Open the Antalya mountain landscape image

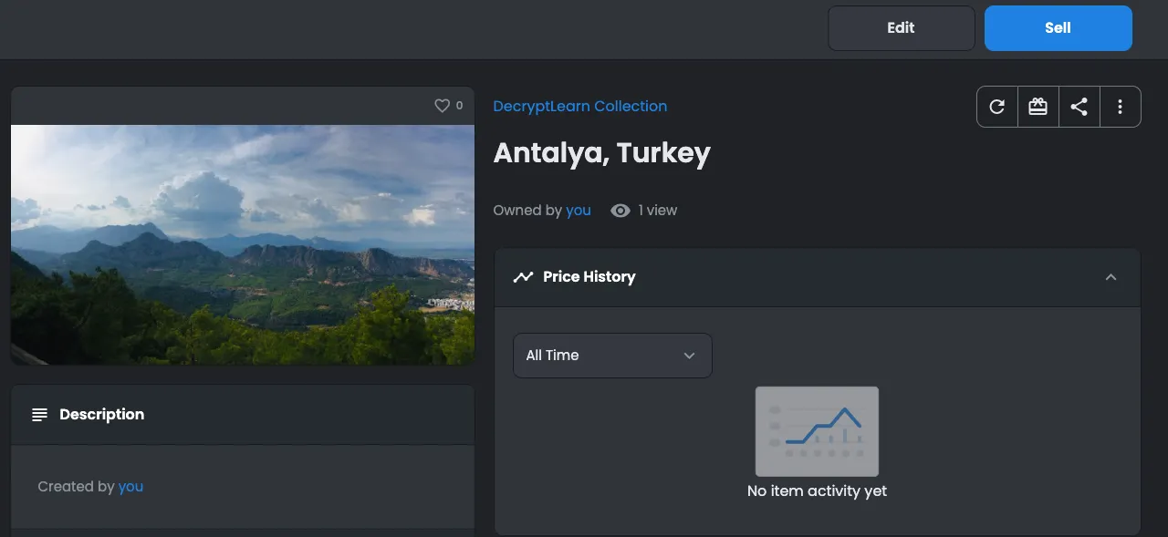click(x=243, y=244)
